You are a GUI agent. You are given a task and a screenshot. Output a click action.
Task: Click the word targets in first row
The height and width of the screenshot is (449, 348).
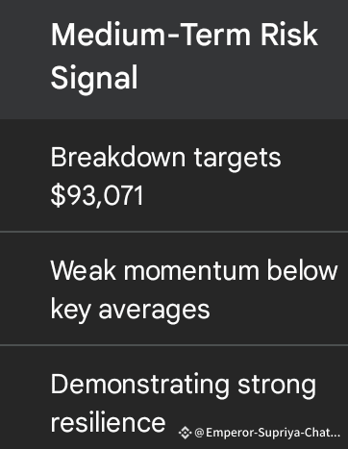click(x=237, y=160)
